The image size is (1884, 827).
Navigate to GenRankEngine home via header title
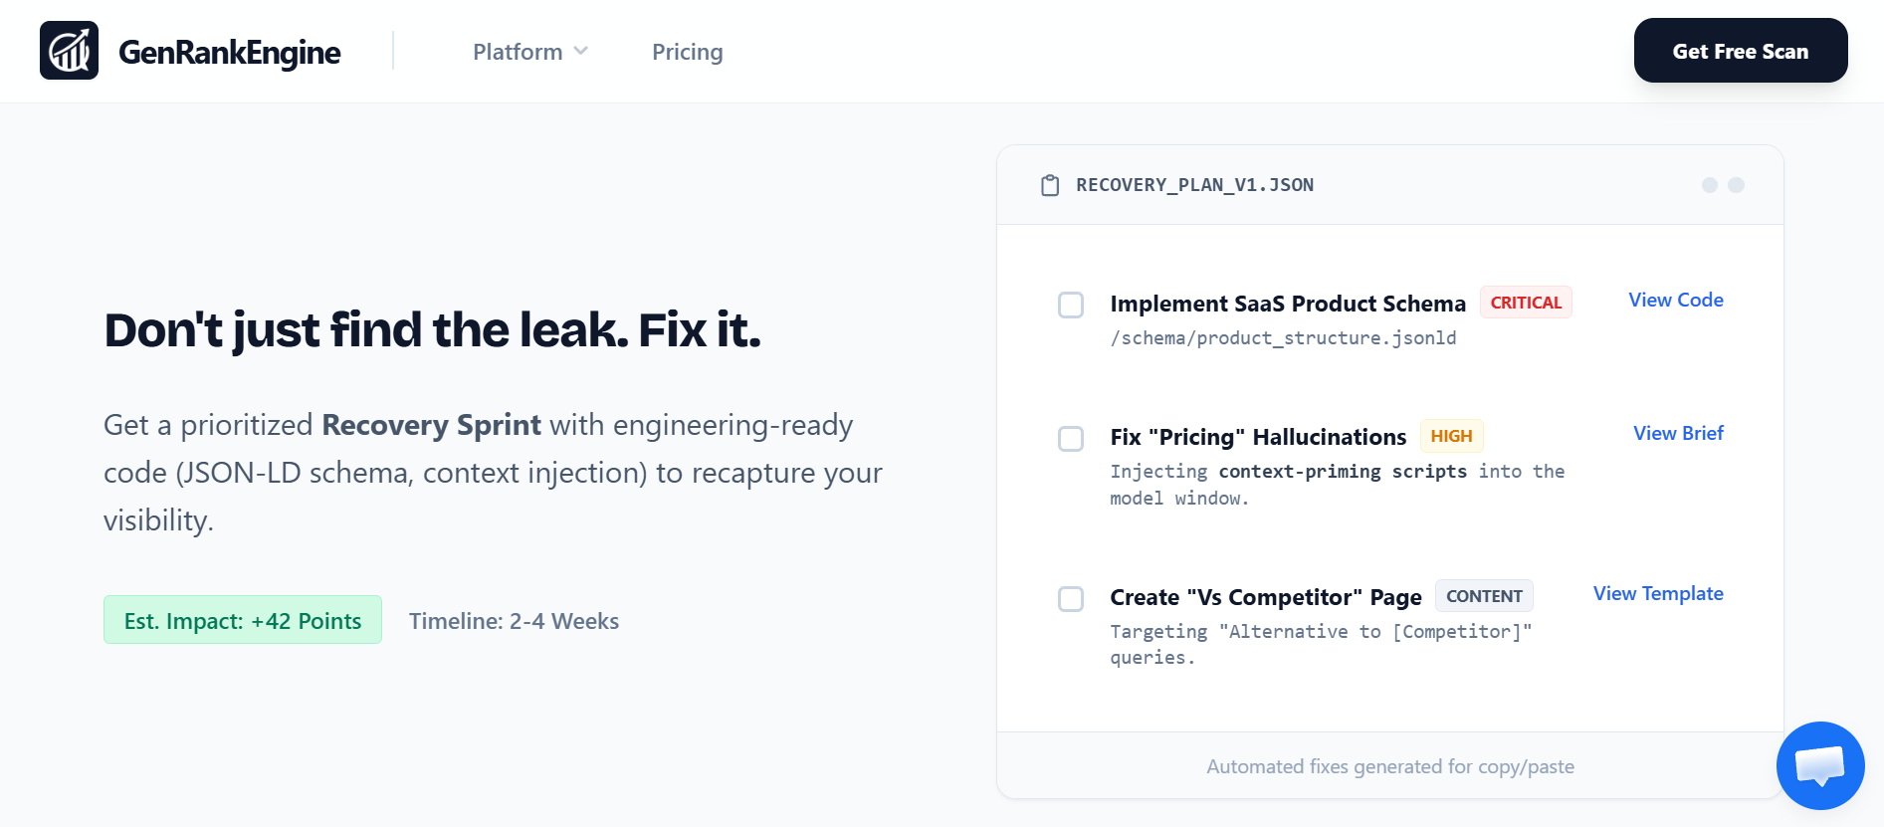click(x=230, y=52)
